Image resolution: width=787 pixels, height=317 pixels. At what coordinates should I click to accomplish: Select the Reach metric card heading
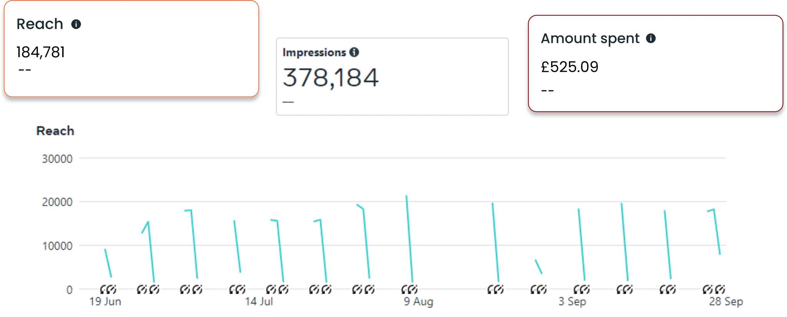point(40,24)
